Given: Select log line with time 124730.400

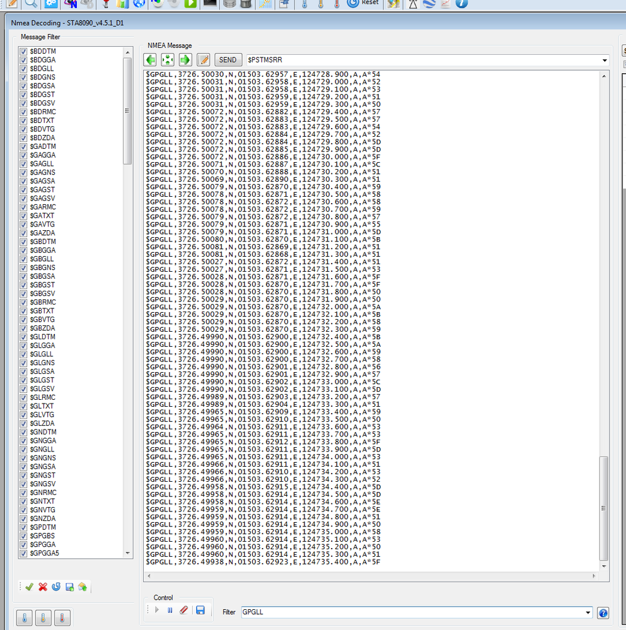Looking at the screenshot, I should point(263,187).
